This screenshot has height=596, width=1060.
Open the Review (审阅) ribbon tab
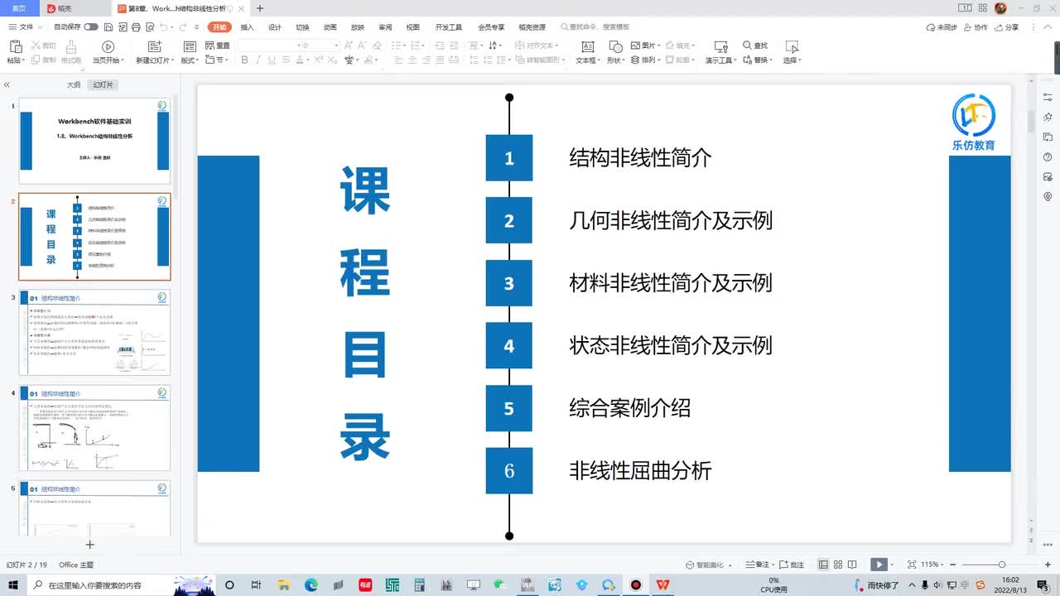385,27
